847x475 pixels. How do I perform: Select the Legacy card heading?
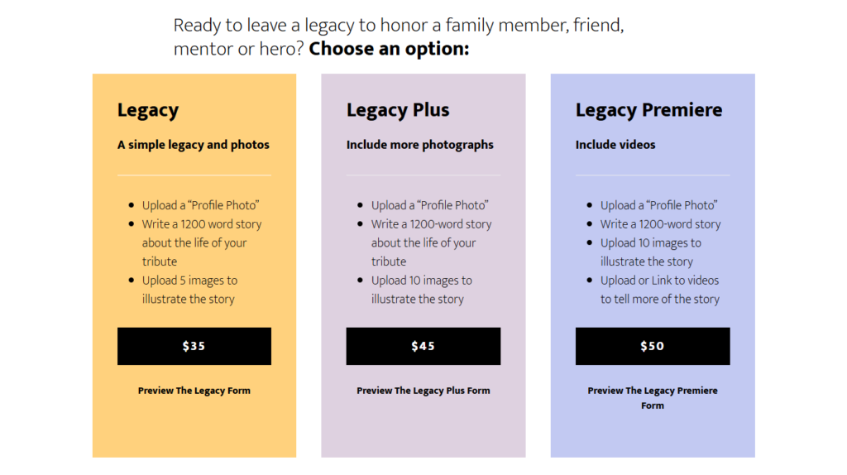tap(148, 110)
